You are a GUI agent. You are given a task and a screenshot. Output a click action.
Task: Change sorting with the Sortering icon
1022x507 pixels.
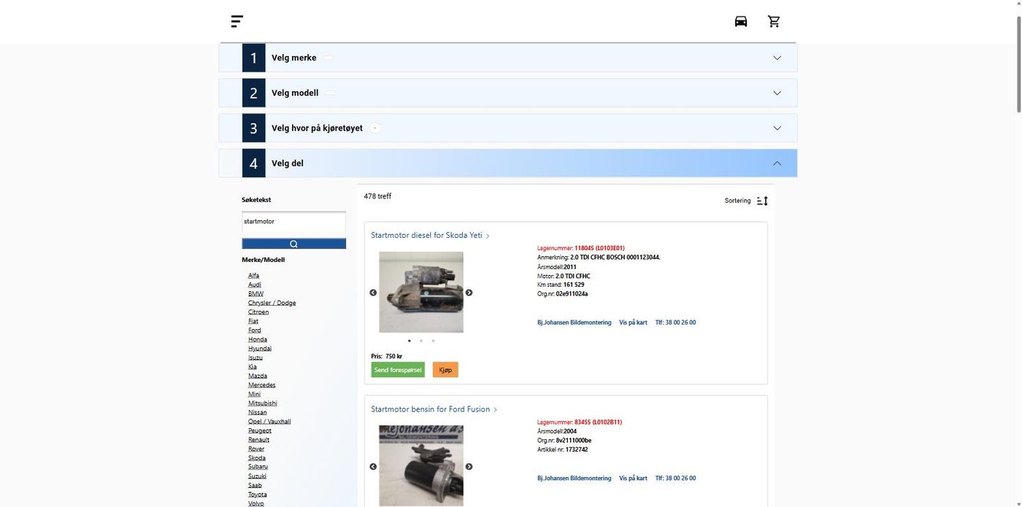(x=762, y=201)
